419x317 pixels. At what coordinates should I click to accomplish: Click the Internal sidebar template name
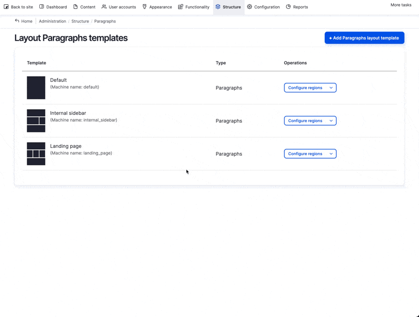tap(68, 113)
